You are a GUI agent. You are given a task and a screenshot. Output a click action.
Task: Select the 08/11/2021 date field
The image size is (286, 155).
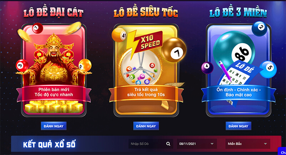coord(197,144)
